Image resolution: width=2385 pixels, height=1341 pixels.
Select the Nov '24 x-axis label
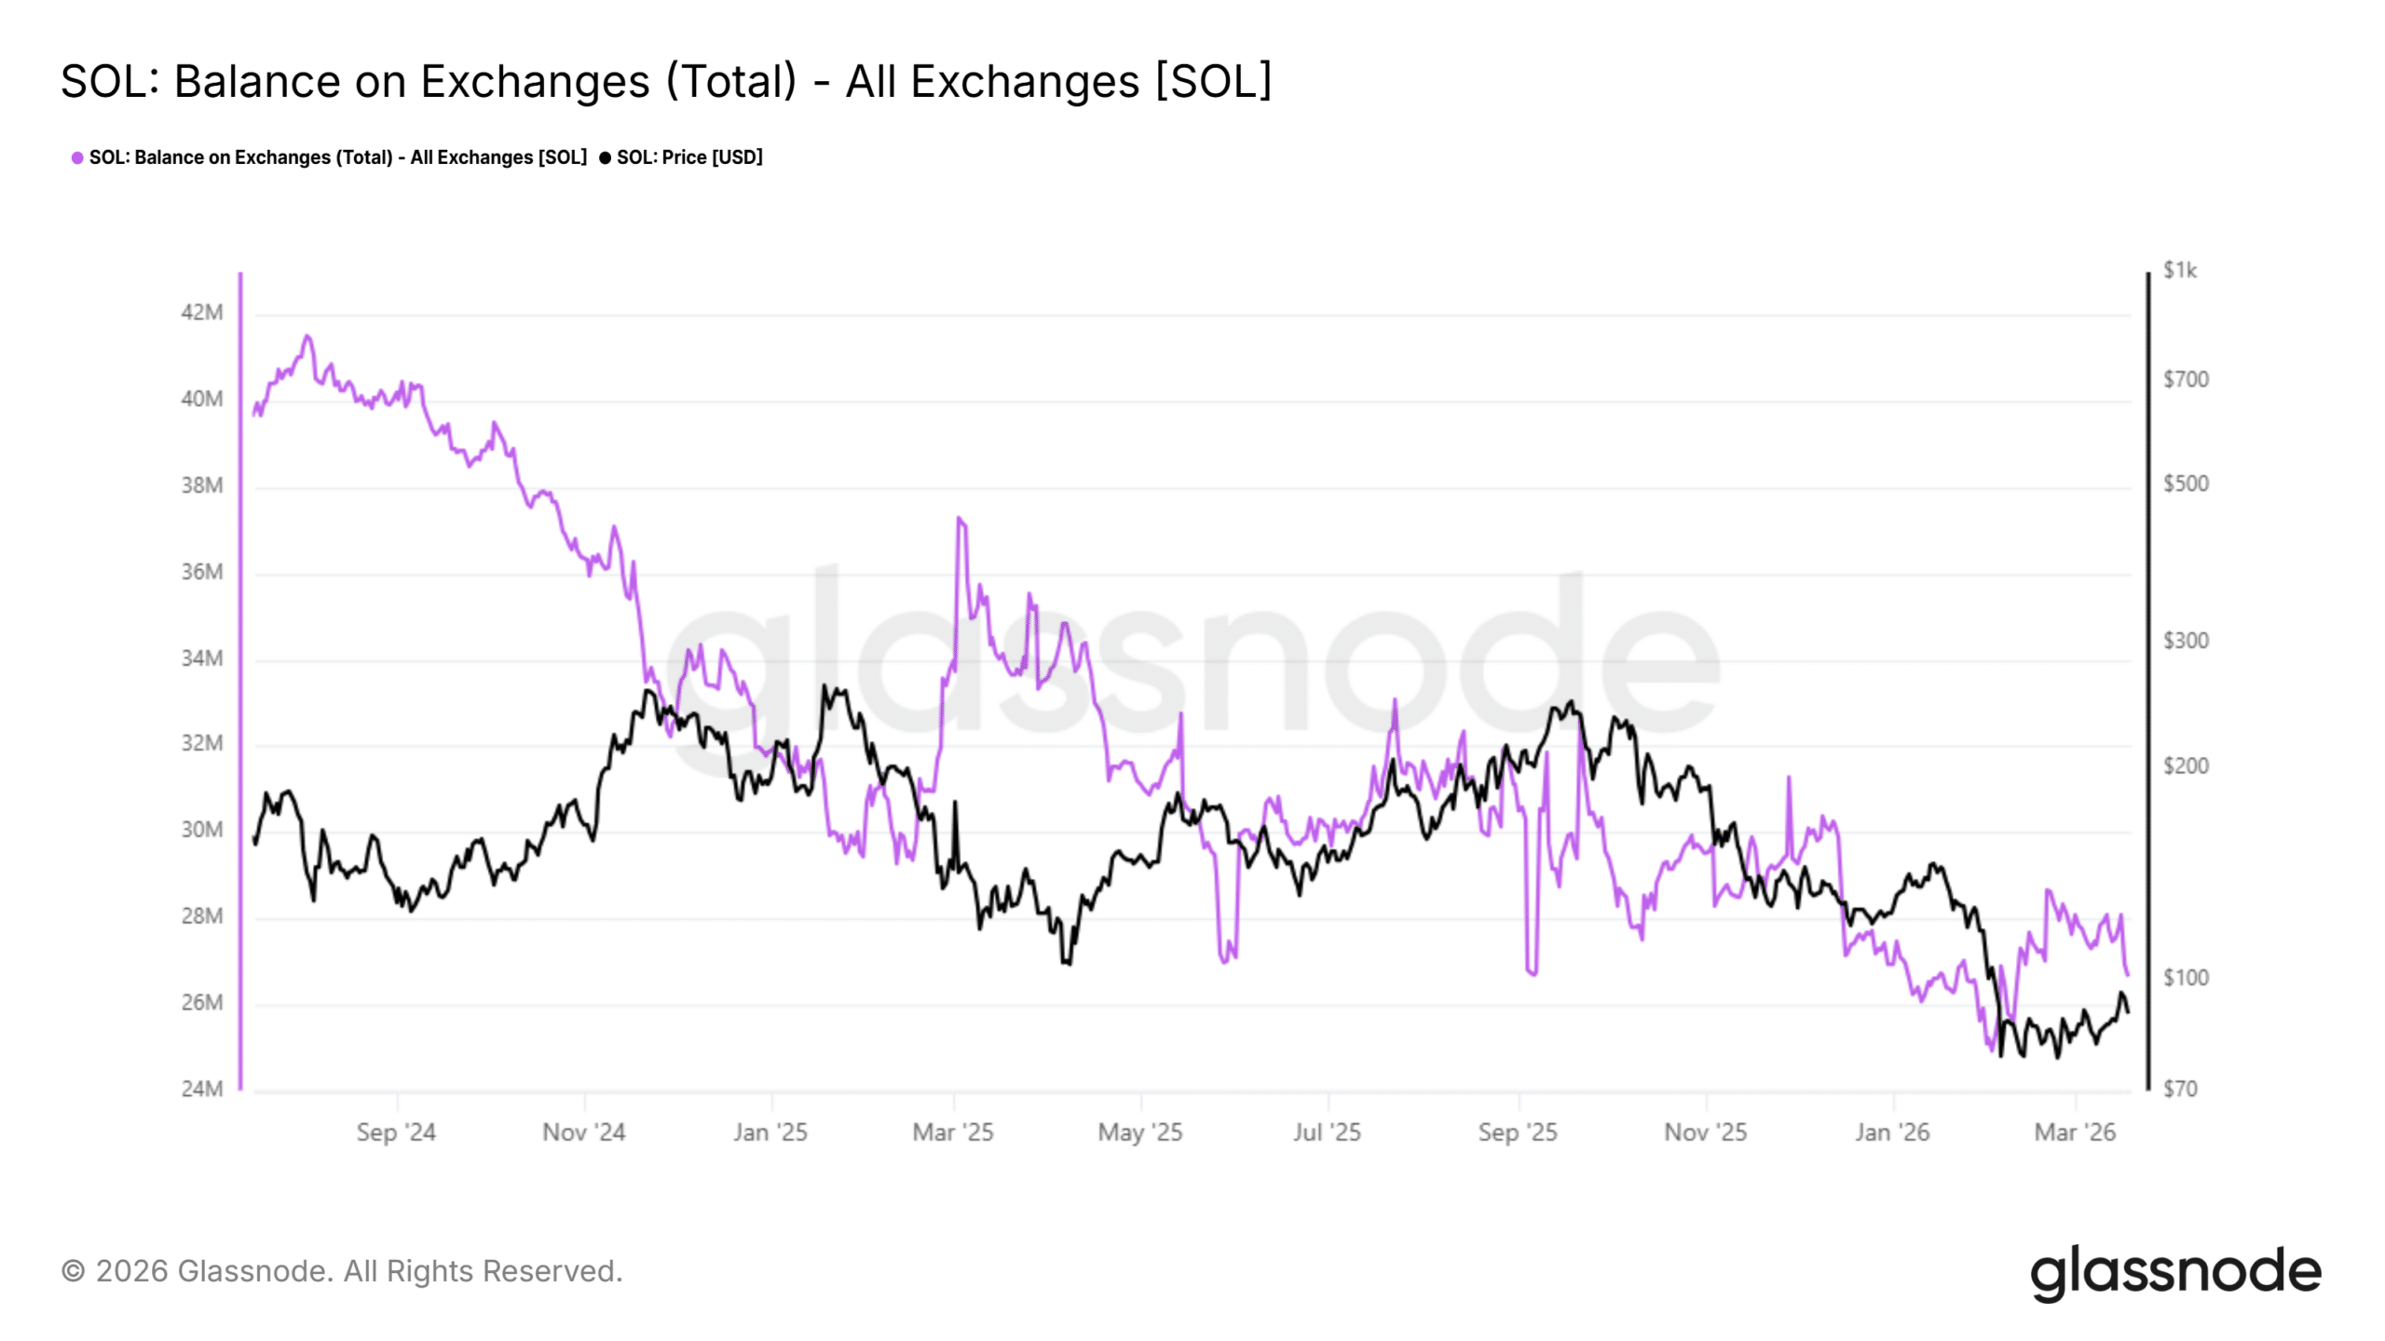click(x=584, y=1132)
